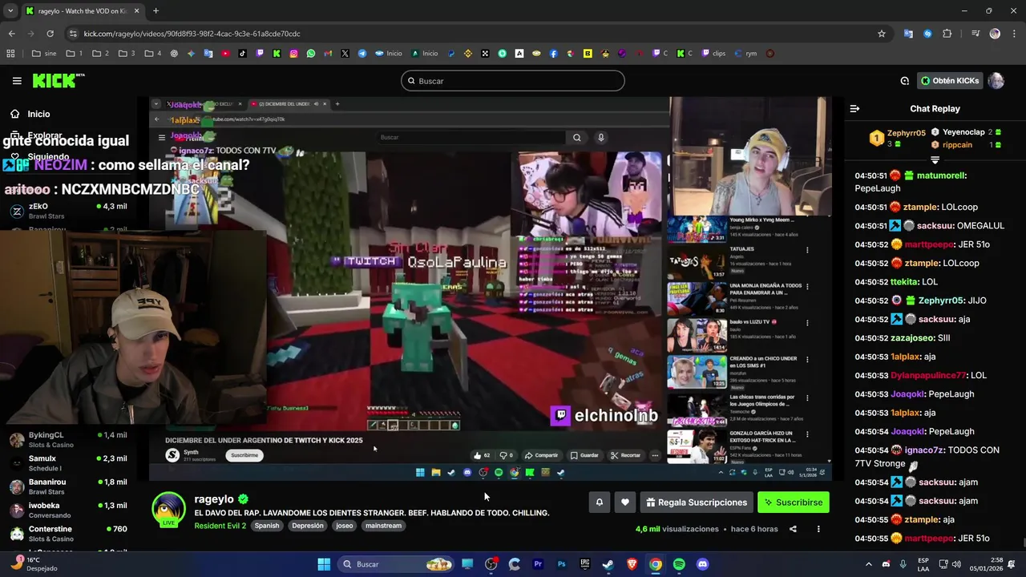Open a new browser tab
This screenshot has height=577, width=1026.
click(x=156, y=10)
